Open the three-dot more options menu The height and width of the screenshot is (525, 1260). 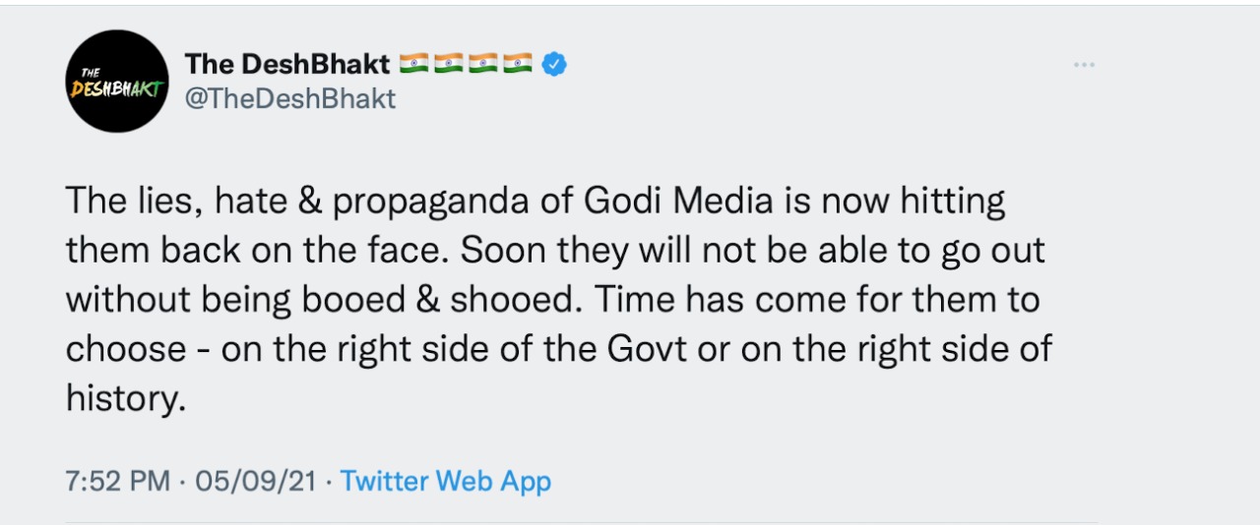1084,65
